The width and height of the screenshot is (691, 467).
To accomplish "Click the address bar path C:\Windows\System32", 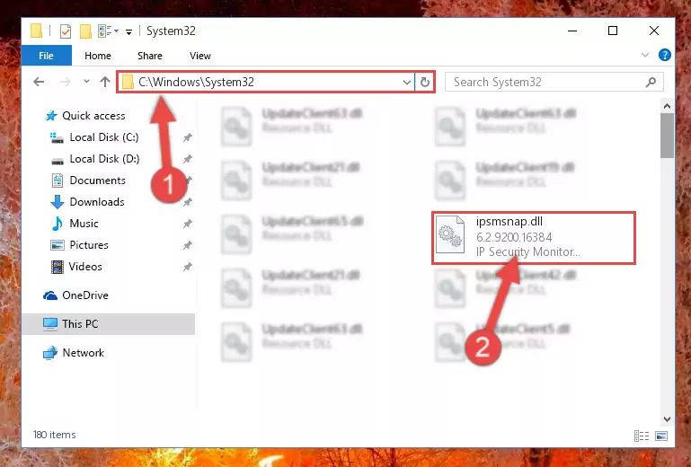I will [196, 82].
